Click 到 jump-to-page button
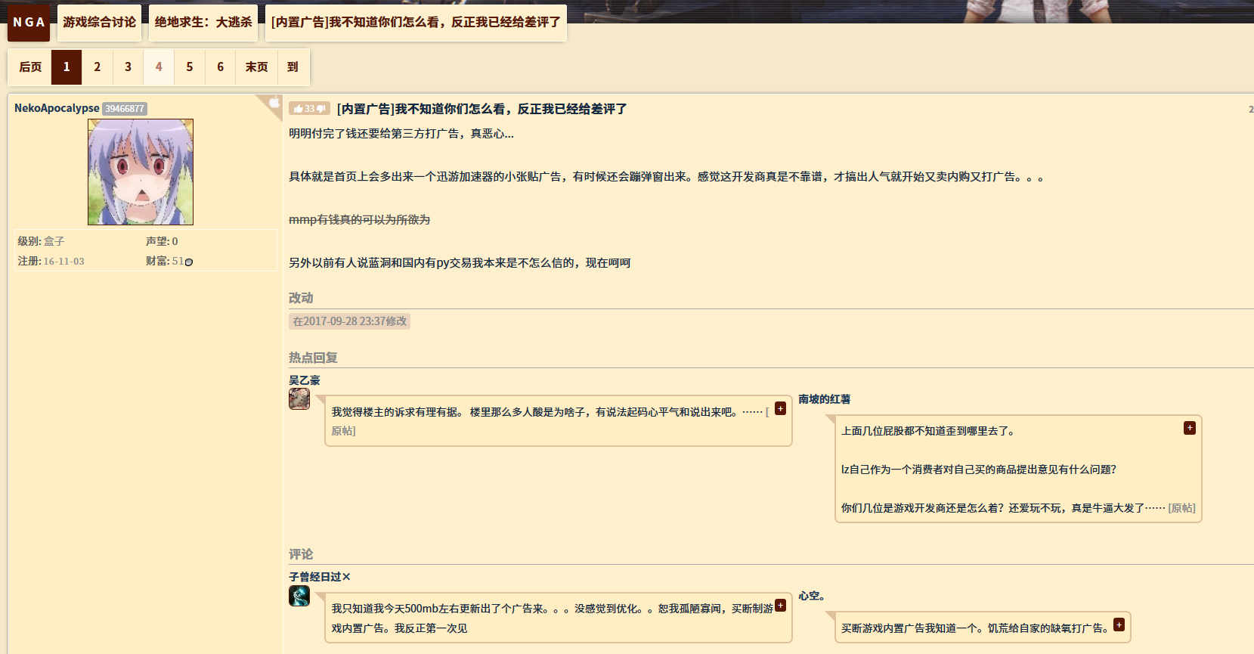 (293, 67)
